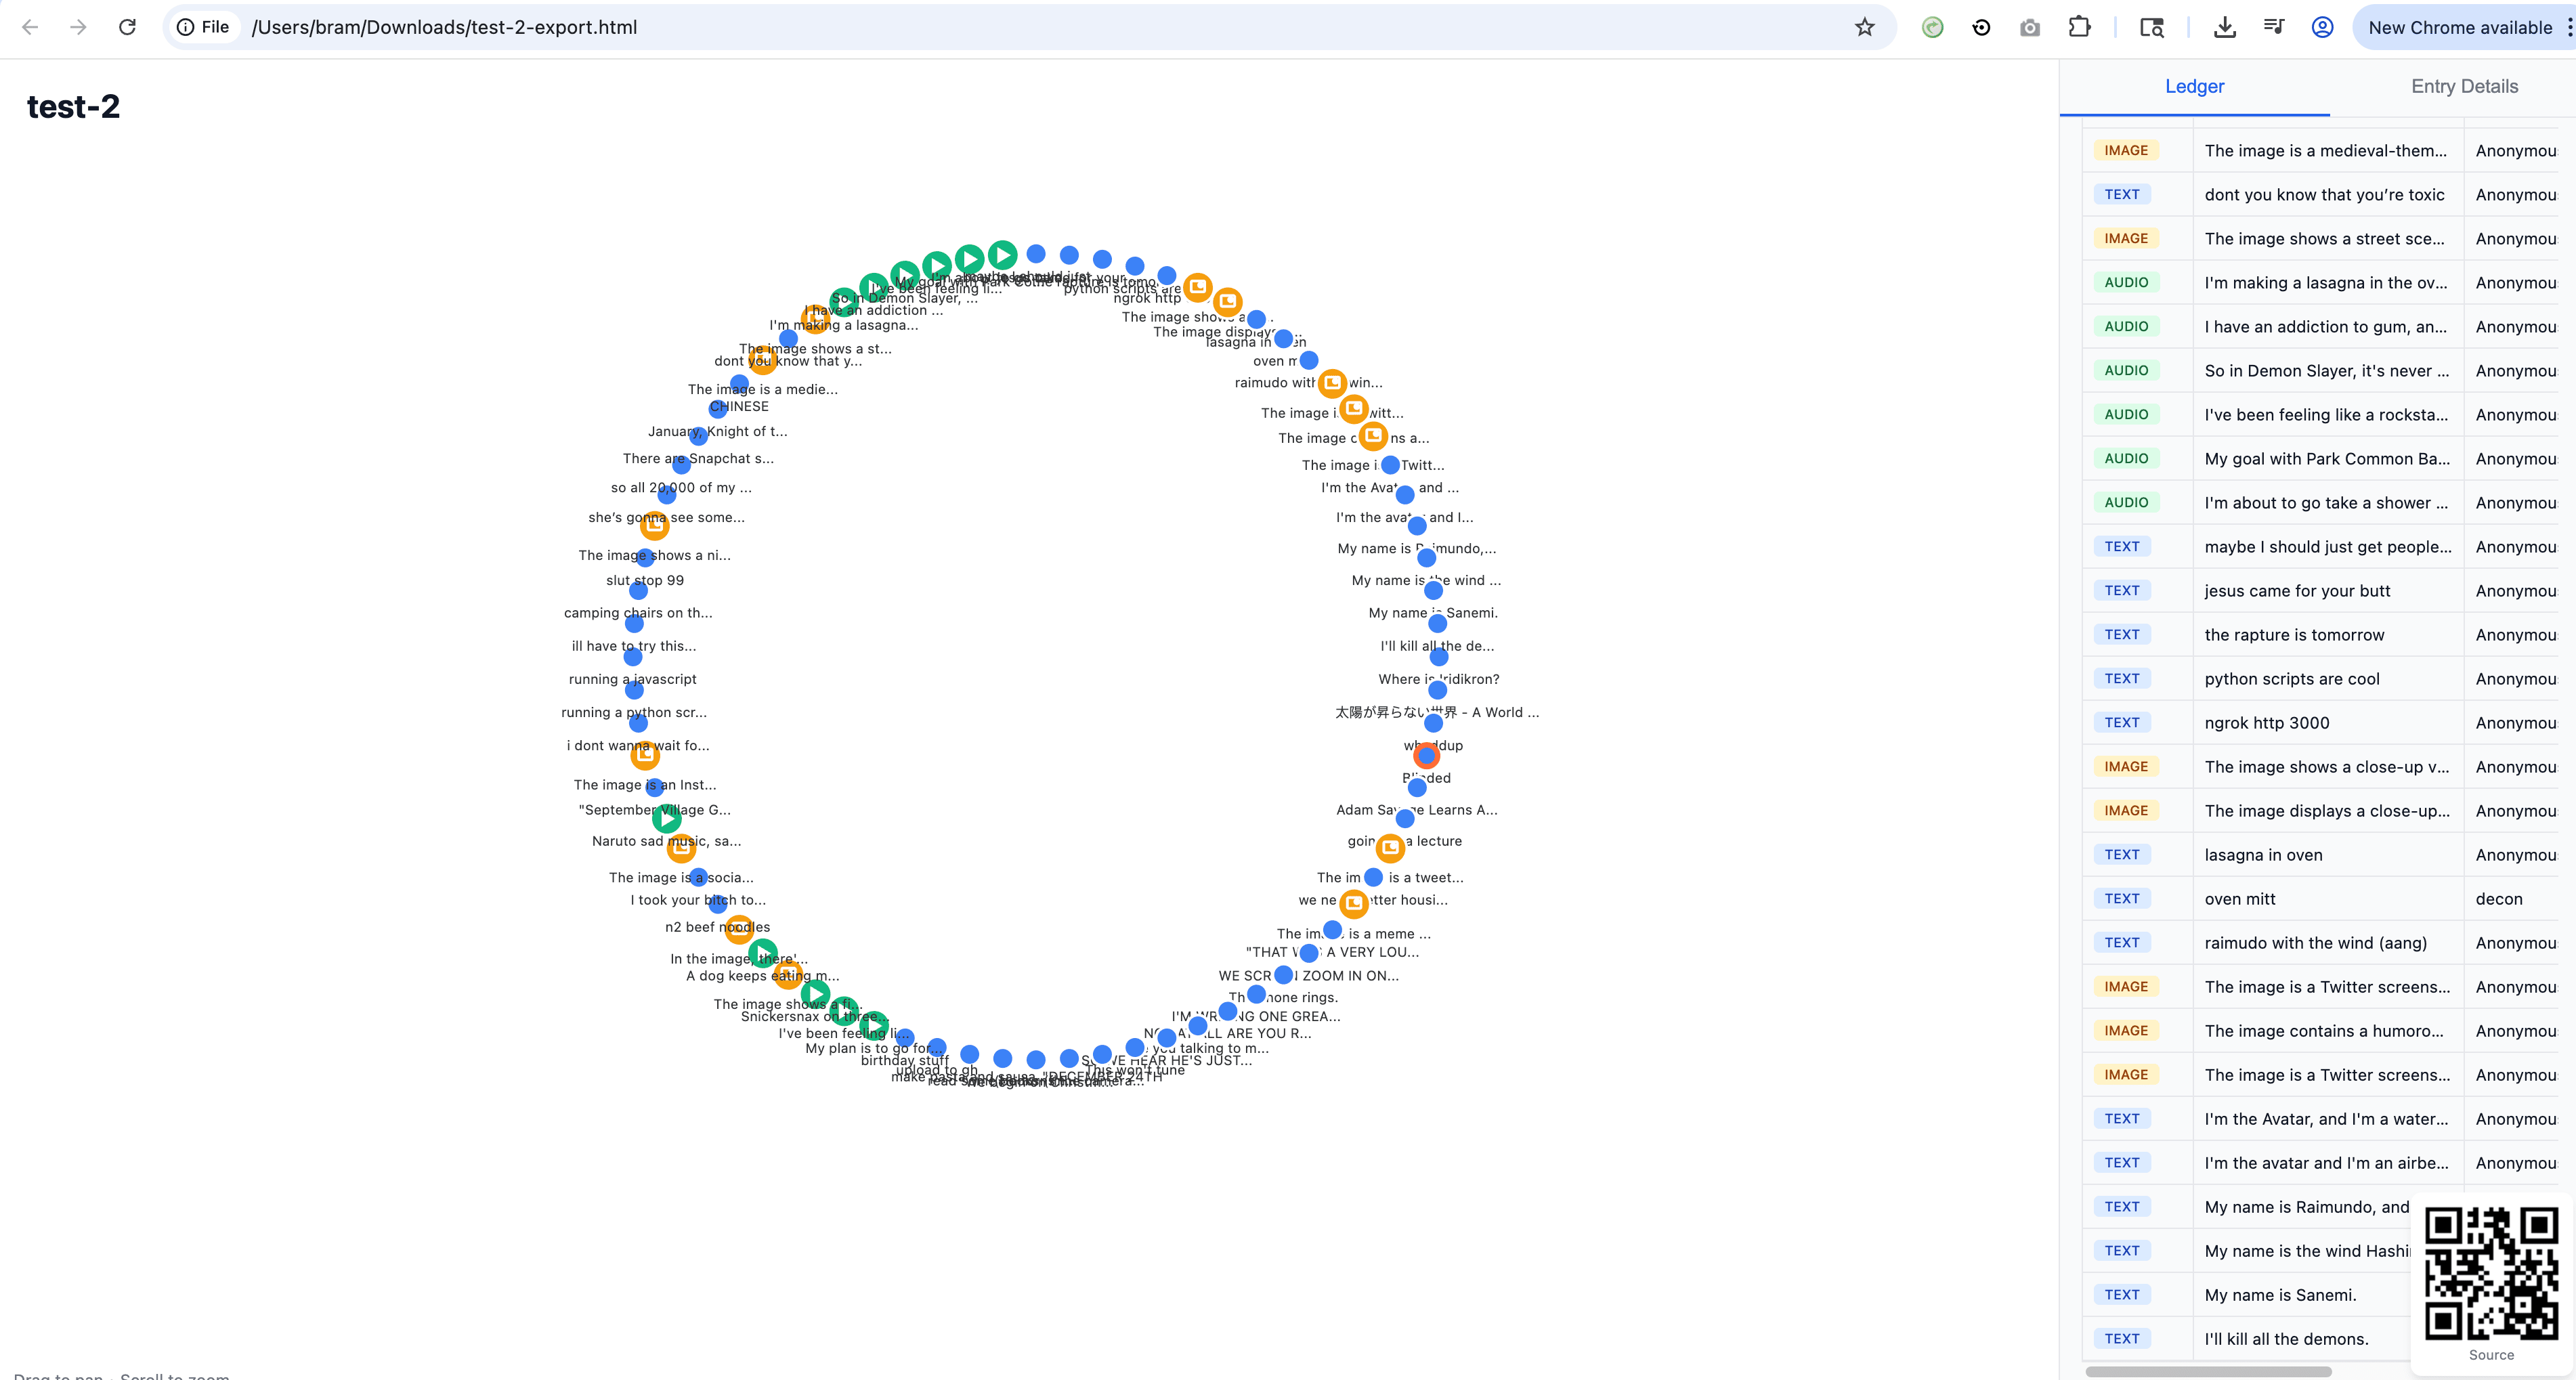Screen dimensions: 2576x1380
Task: Click the media control playlist icon
Action: 2273,27
